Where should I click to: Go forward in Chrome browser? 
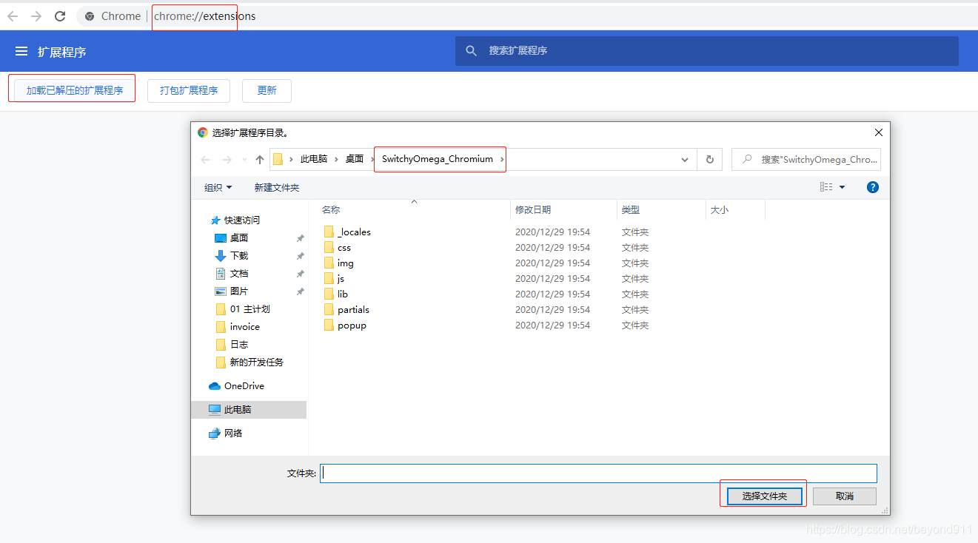click(36, 16)
